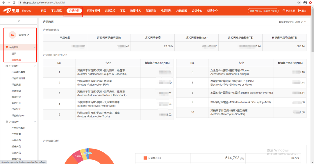Image resolution: width=314 pixels, height=164 pixels.
Task: Open 飙升产品 in the sidebar
Action: pos(16,146)
